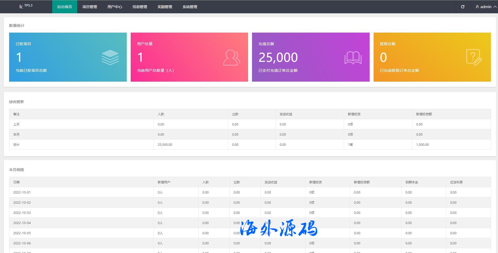
Task: Select the blue 已投项目 statistics card
Action: pyautogui.click(x=68, y=57)
